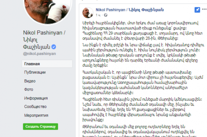Select the Сообщество sidebar item
The height and width of the screenshot is (137, 207).
[x=35, y=107]
